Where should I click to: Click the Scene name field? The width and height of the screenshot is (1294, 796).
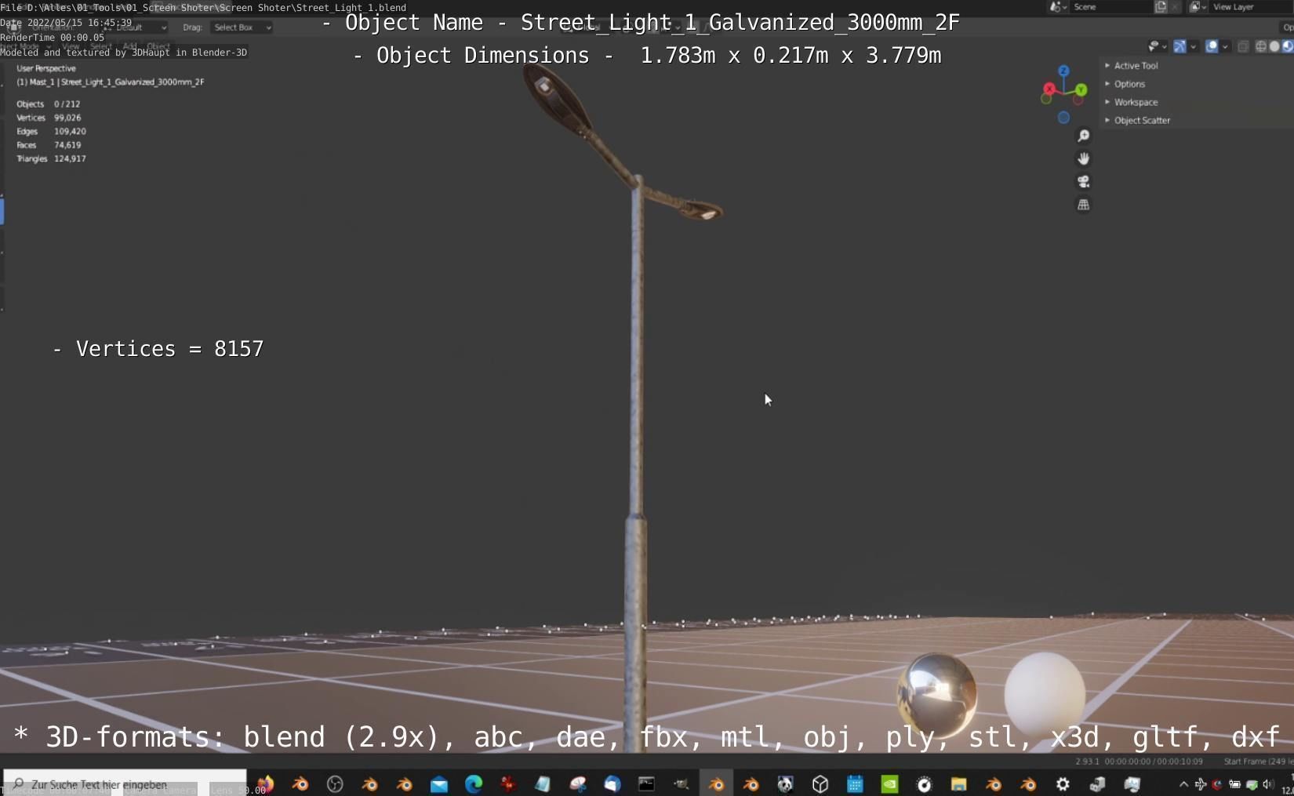[x=1111, y=7]
